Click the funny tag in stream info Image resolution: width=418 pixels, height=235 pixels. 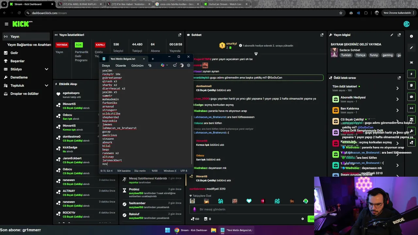374,55
